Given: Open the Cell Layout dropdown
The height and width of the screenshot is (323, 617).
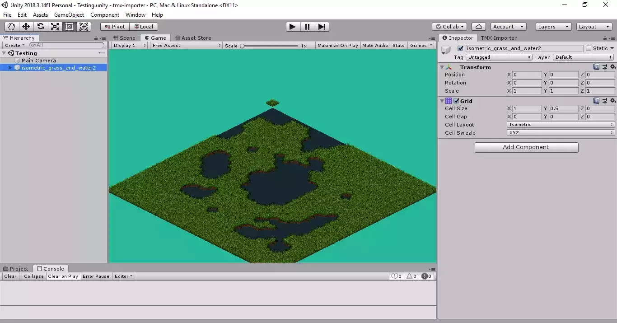Looking at the screenshot, I should (561, 125).
